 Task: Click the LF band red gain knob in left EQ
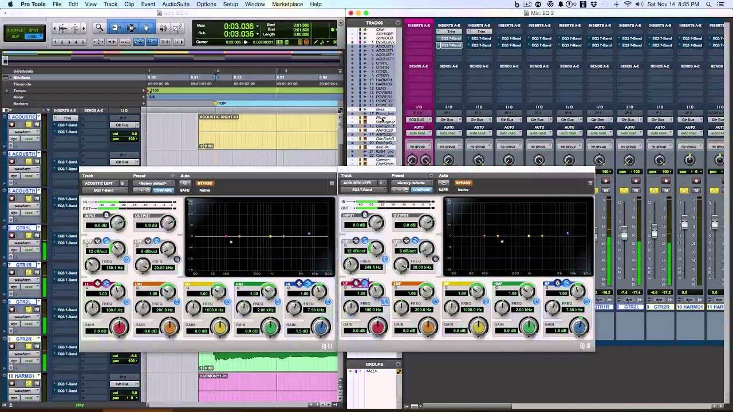119,327
